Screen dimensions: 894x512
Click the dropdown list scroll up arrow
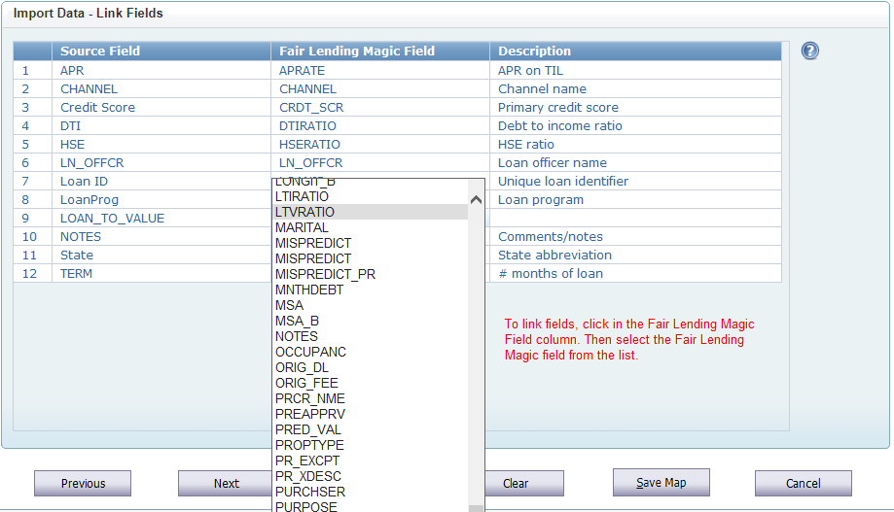[476, 199]
